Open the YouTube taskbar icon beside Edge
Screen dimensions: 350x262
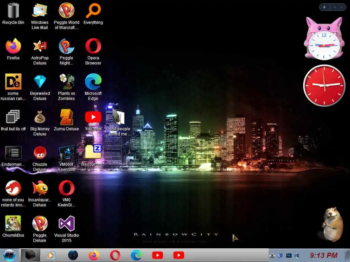click(157, 255)
